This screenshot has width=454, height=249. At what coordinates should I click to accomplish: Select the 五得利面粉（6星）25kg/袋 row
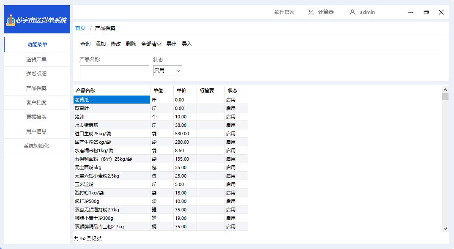pyautogui.click(x=161, y=159)
